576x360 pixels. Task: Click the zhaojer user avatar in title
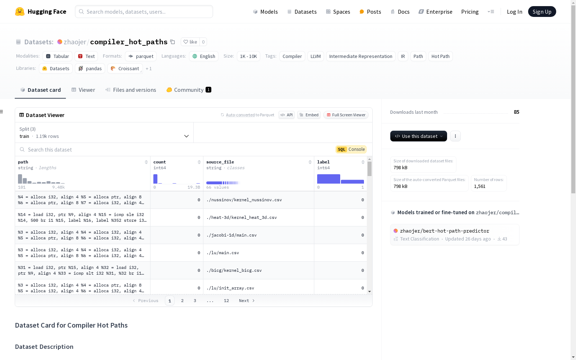tap(60, 42)
